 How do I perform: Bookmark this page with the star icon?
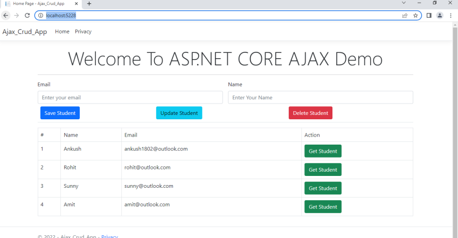[x=415, y=16]
